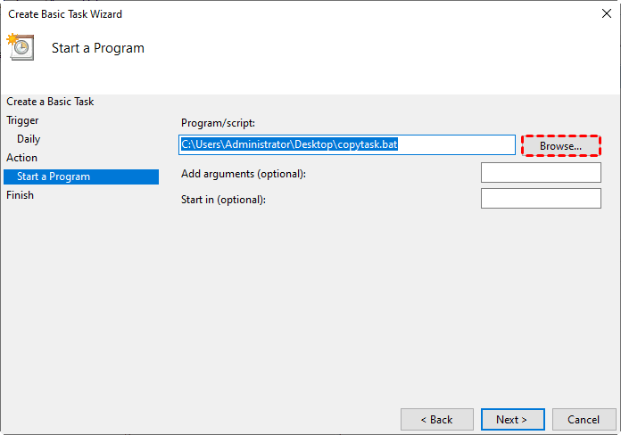Jump to the Finish step in sidebar
The image size is (621, 435).
(x=20, y=195)
